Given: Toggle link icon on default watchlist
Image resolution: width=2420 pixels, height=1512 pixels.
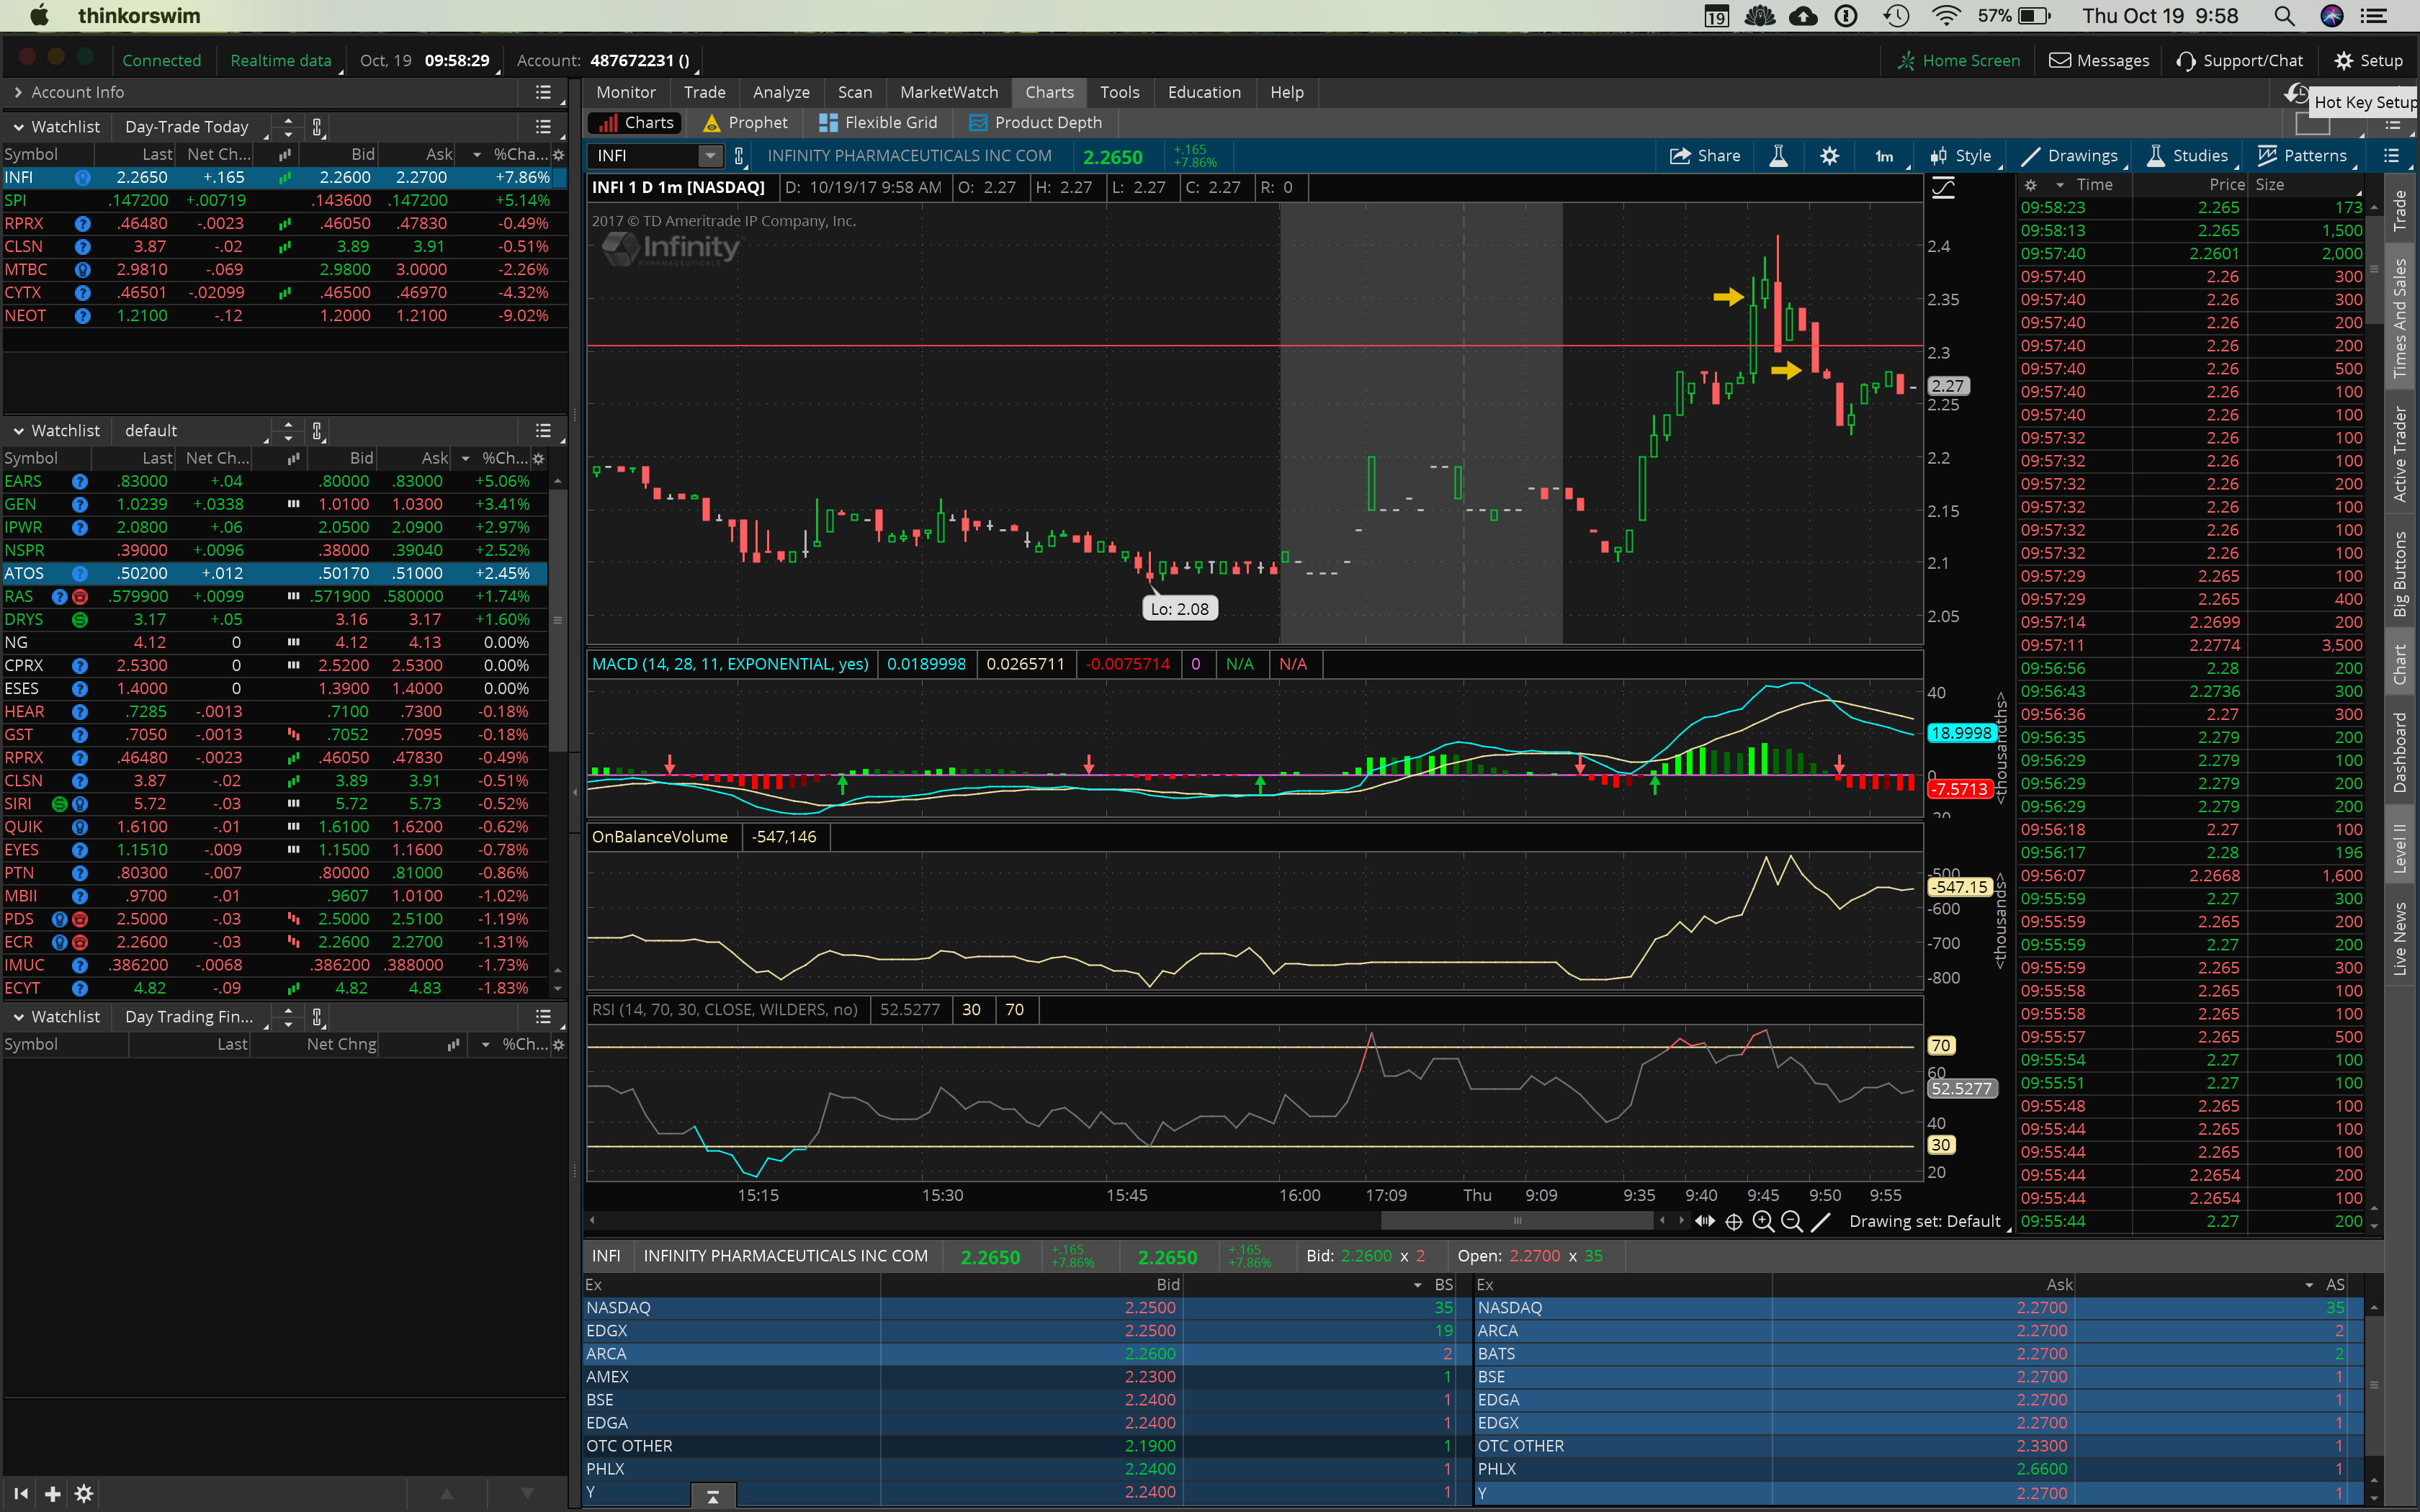Looking at the screenshot, I should click(x=317, y=431).
